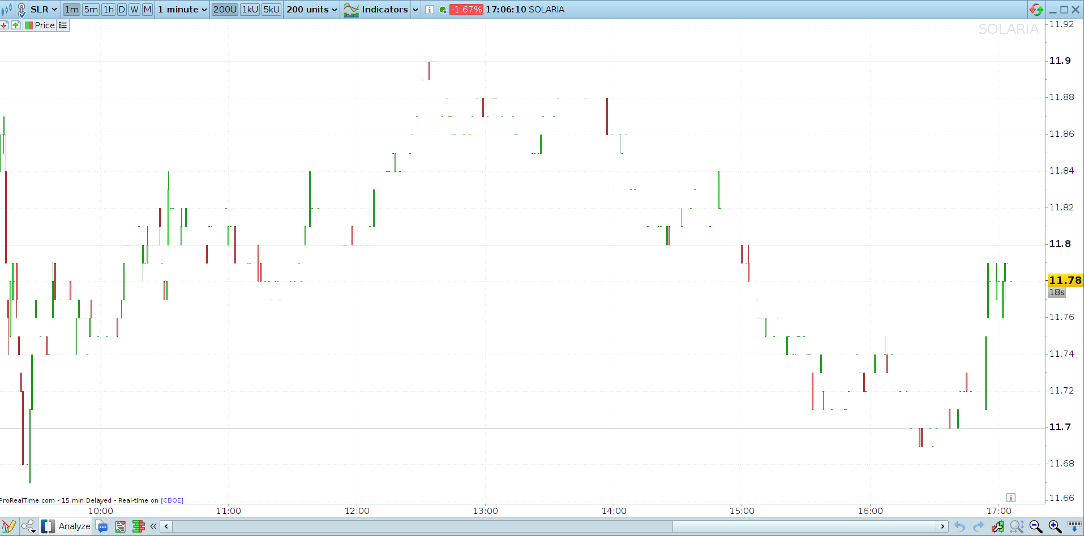The width and height of the screenshot is (1084, 536).
Task: Select the 5kU history preset
Action: [272, 10]
